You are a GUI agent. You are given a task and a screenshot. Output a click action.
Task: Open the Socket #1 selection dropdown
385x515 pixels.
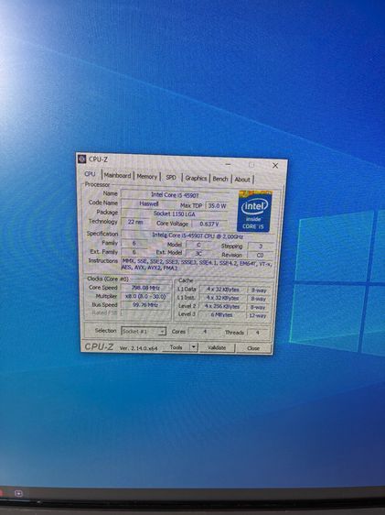pos(144,331)
